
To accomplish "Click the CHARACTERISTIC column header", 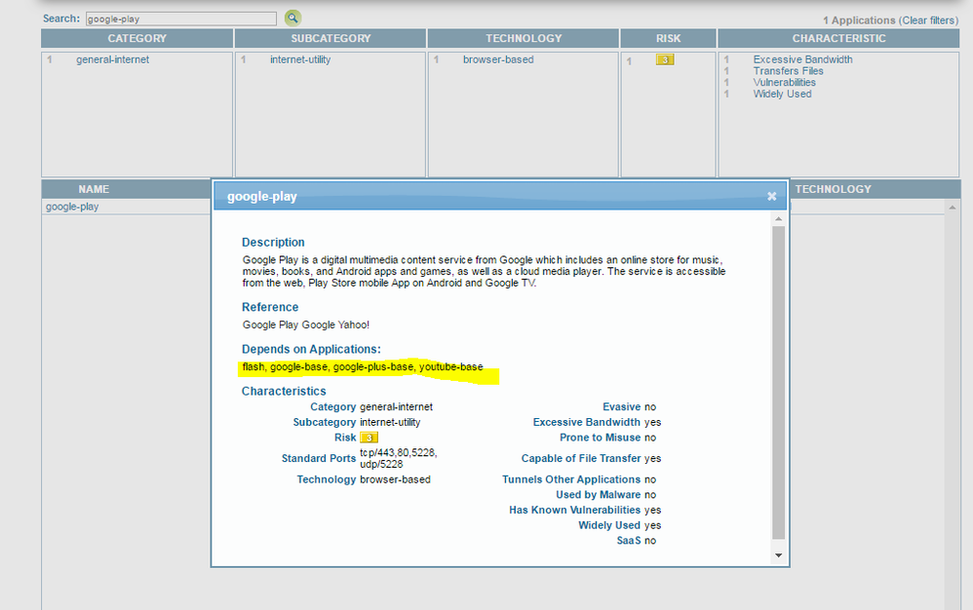I will tap(838, 38).
